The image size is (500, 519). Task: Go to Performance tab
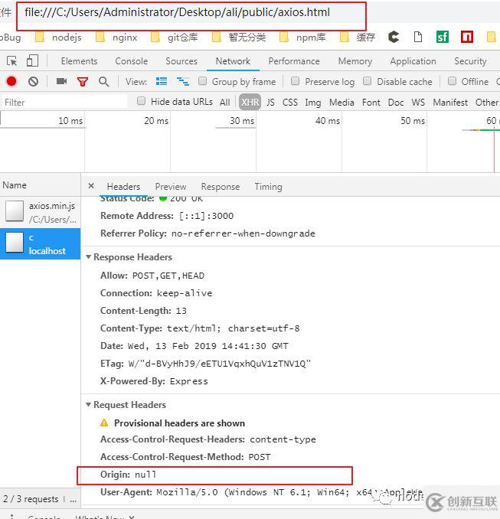coord(294,61)
